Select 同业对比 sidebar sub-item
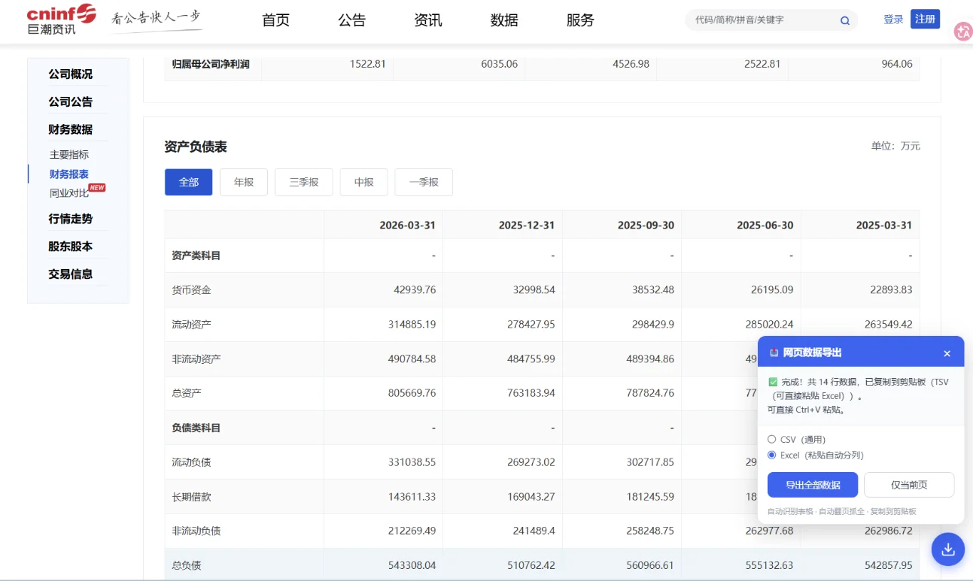973x581 pixels. (69, 193)
